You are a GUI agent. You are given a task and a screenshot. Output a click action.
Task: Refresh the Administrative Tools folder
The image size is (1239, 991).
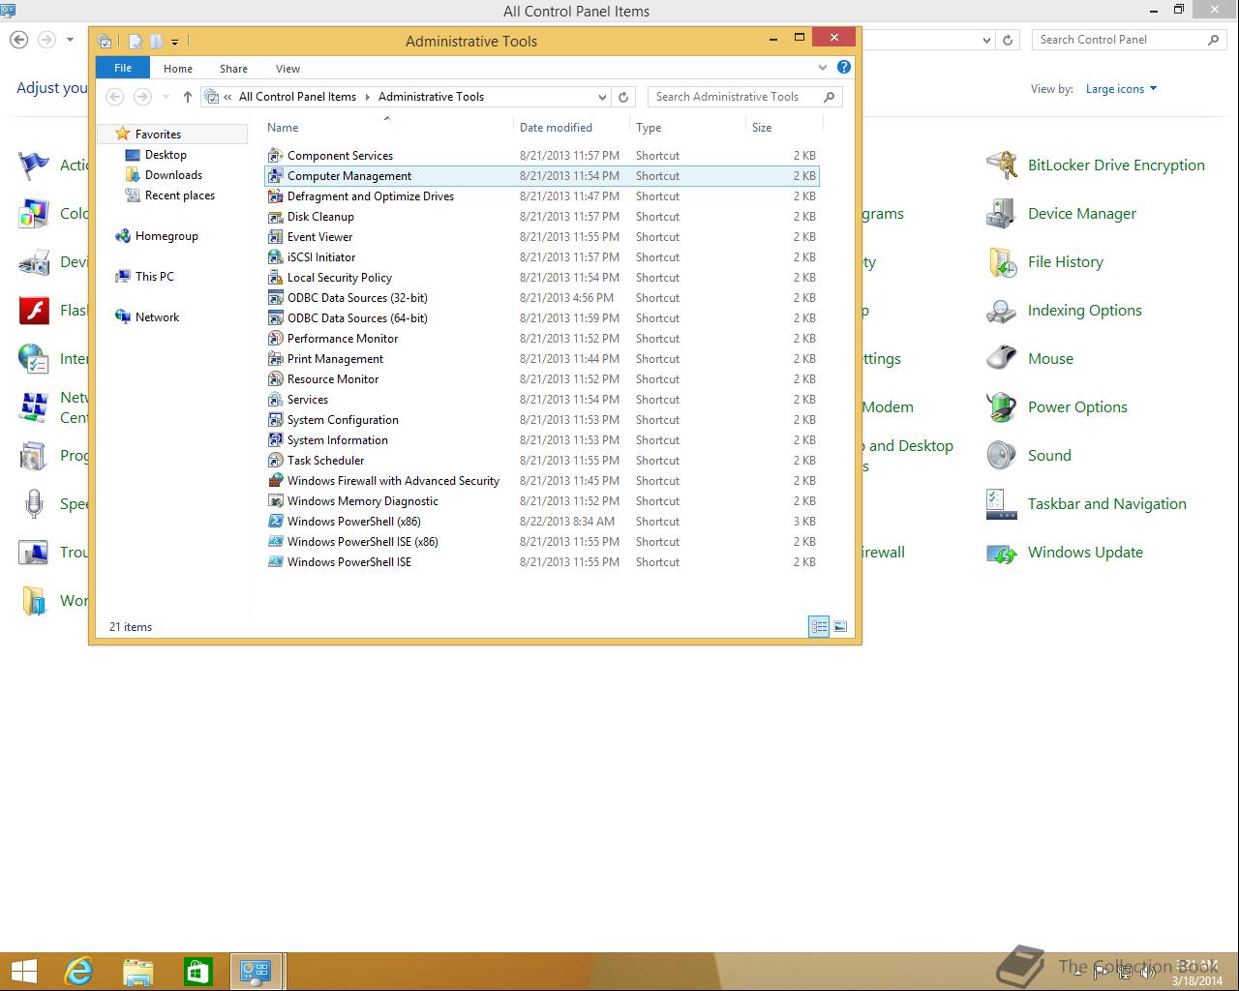pyautogui.click(x=623, y=97)
